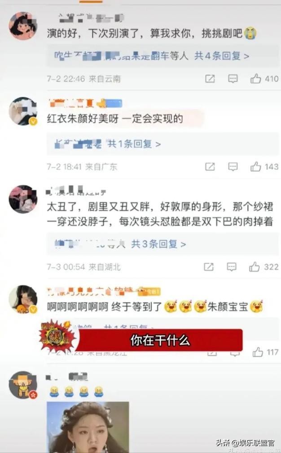Open the dog avatar of last commenter
This screenshot has width=281, height=453.
pos(23,385)
